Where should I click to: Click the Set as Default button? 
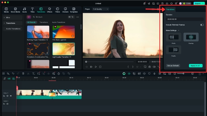pyautogui.click(x=173, y=66)
